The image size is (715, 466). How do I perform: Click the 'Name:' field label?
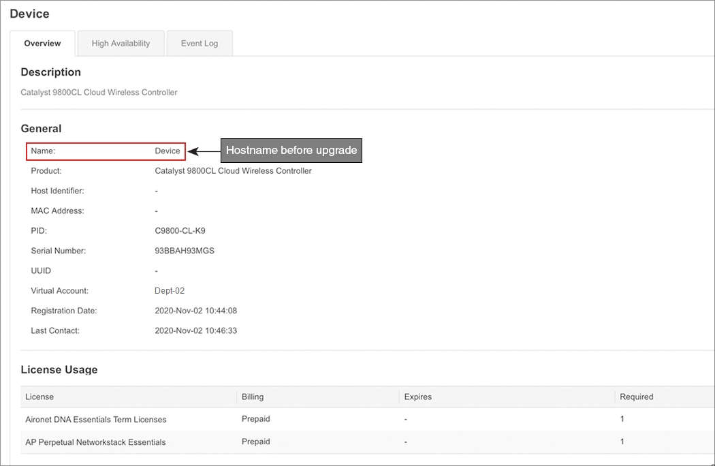[43, 151]
